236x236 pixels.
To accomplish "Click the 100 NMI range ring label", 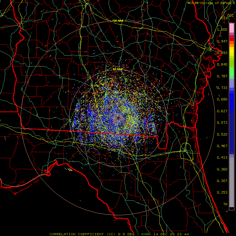I will click(x=118, y=21).
